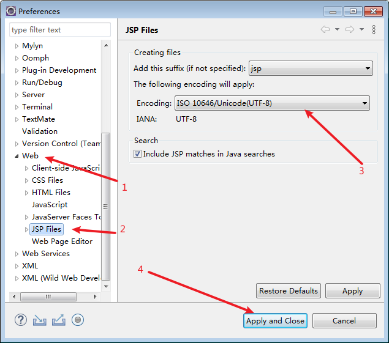Click tree vertical scrollbar down arrow
Image resolution: width=389 pixels, height=343 pixels.
(106, 287)
